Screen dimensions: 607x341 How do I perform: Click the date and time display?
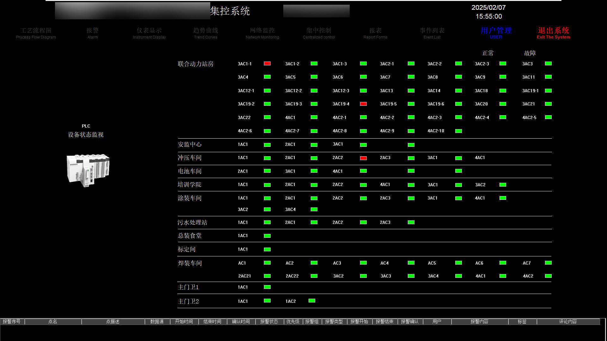point(489,12)
